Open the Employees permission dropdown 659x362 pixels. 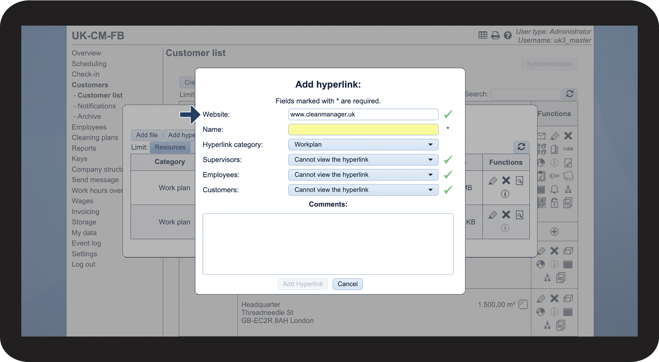[x=363, y=175]
